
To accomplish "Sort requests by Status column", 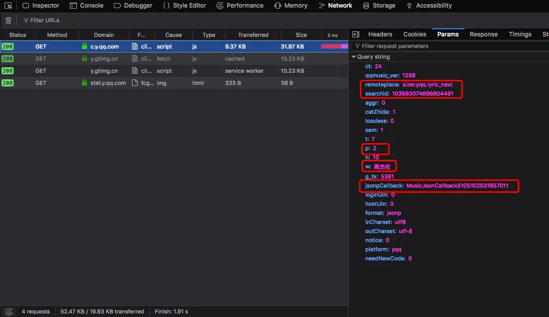I will pyautogui.click(x=18, y=35).
